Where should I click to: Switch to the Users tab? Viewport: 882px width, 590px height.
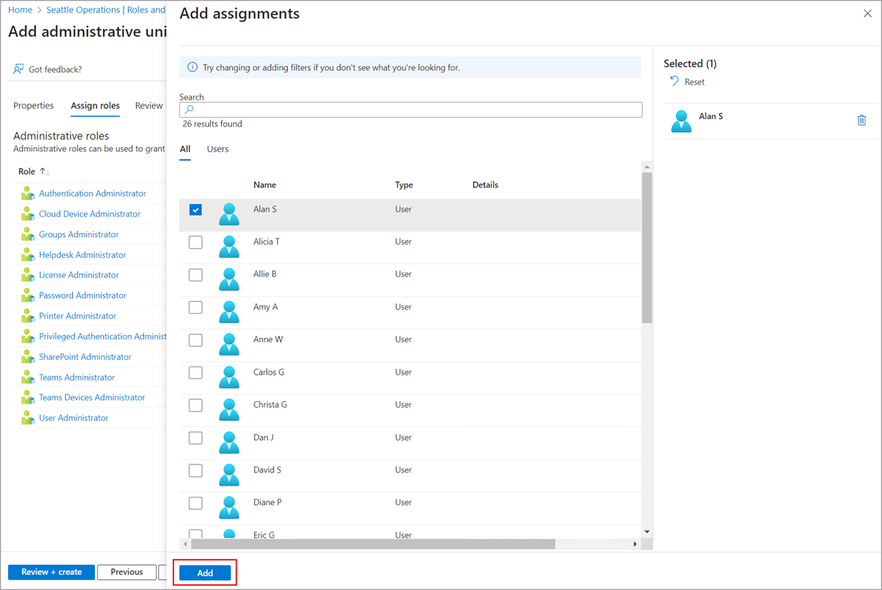click(x=218, y=149)
